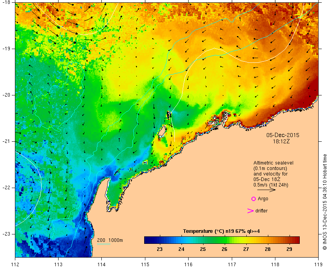Click the '(0.1m contours)' legend line

270,168
